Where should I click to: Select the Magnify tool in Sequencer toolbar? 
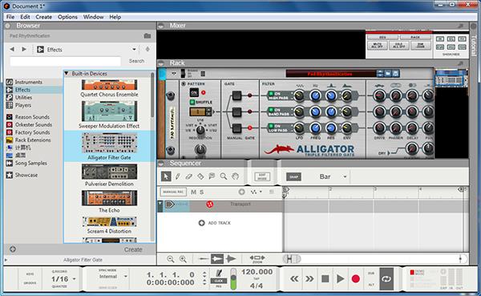pyautogui.click(x=224, y=176)
